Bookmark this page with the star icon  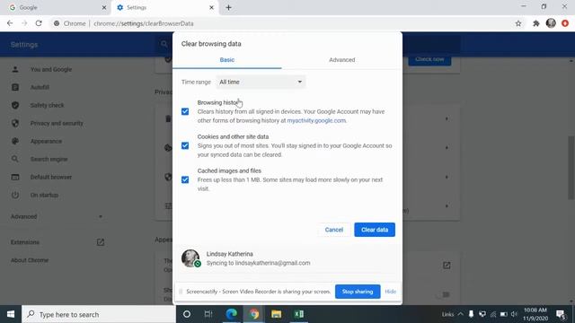tap(518, 23)
